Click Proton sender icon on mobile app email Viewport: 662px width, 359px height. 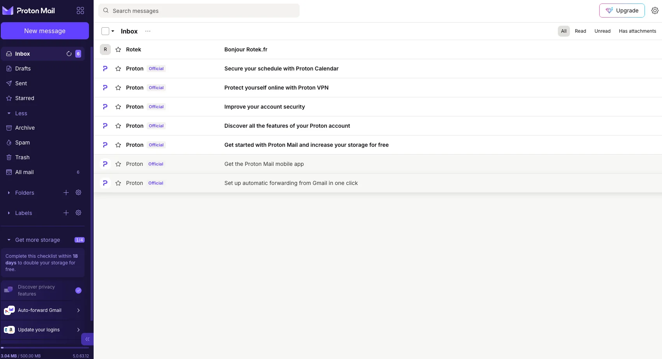pos(105,164)
